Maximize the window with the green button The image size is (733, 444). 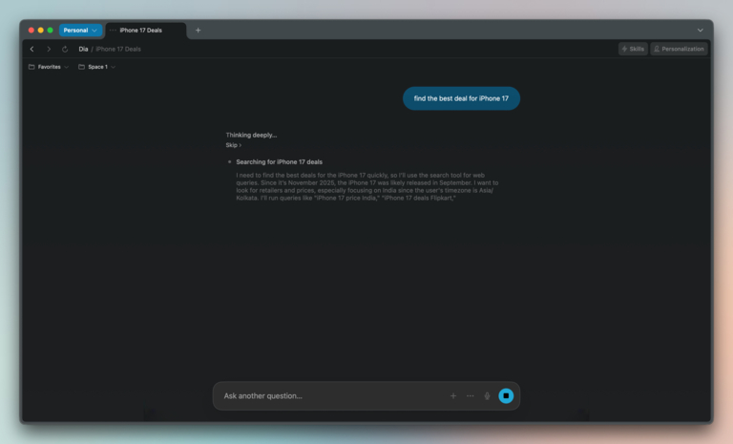pos(50,30)
